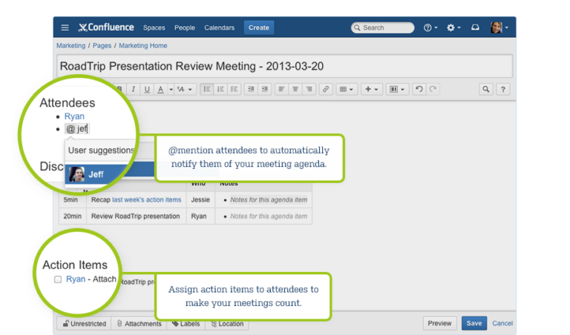Open the Calendars menu
The image size is (570, 335).
[219, 27]
